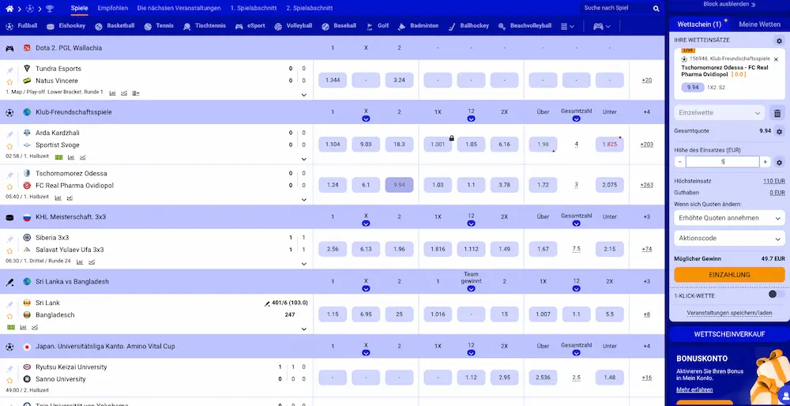
Task: Open the 1. Spielabschnitt tab
Action: (x=254, y=8)
